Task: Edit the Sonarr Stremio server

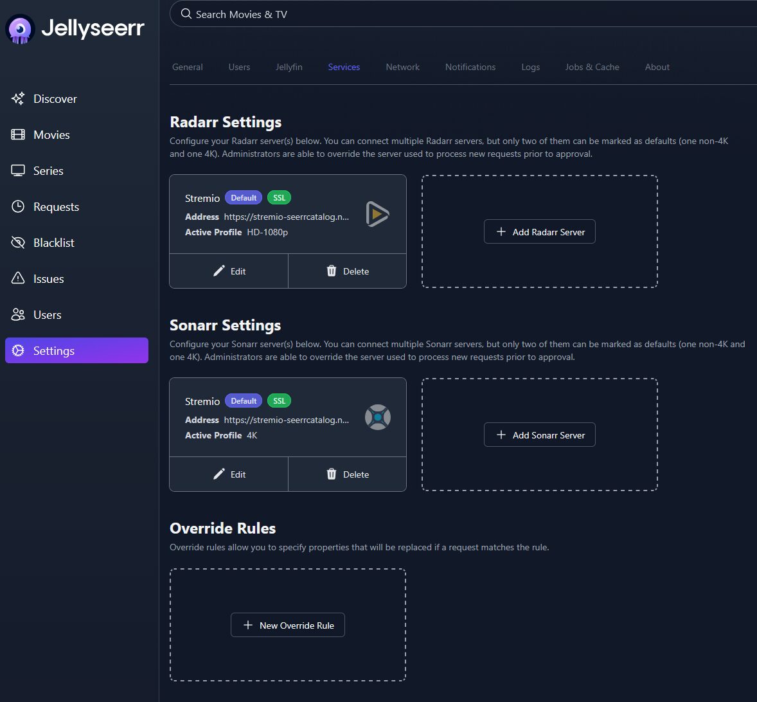Action: [229, 474]
